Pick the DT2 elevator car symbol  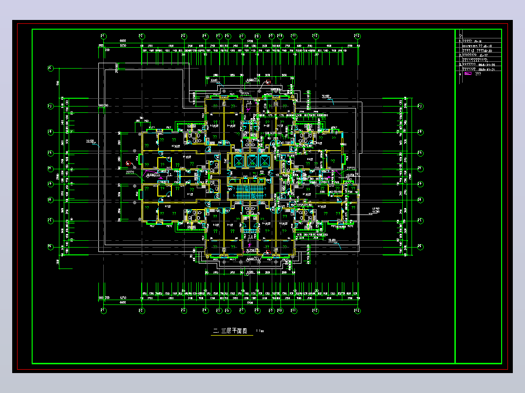[x=252, y=161]
